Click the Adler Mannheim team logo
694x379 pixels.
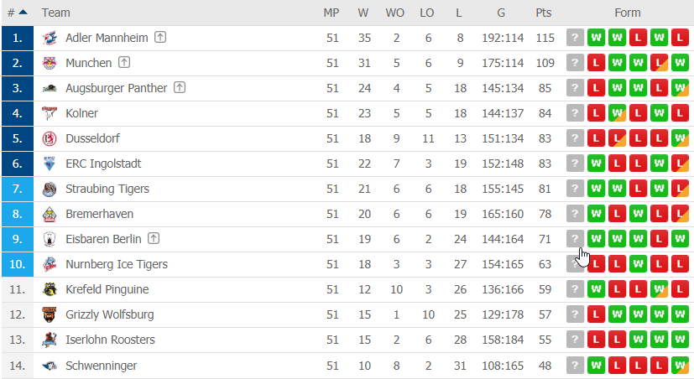tap(50, 38)
